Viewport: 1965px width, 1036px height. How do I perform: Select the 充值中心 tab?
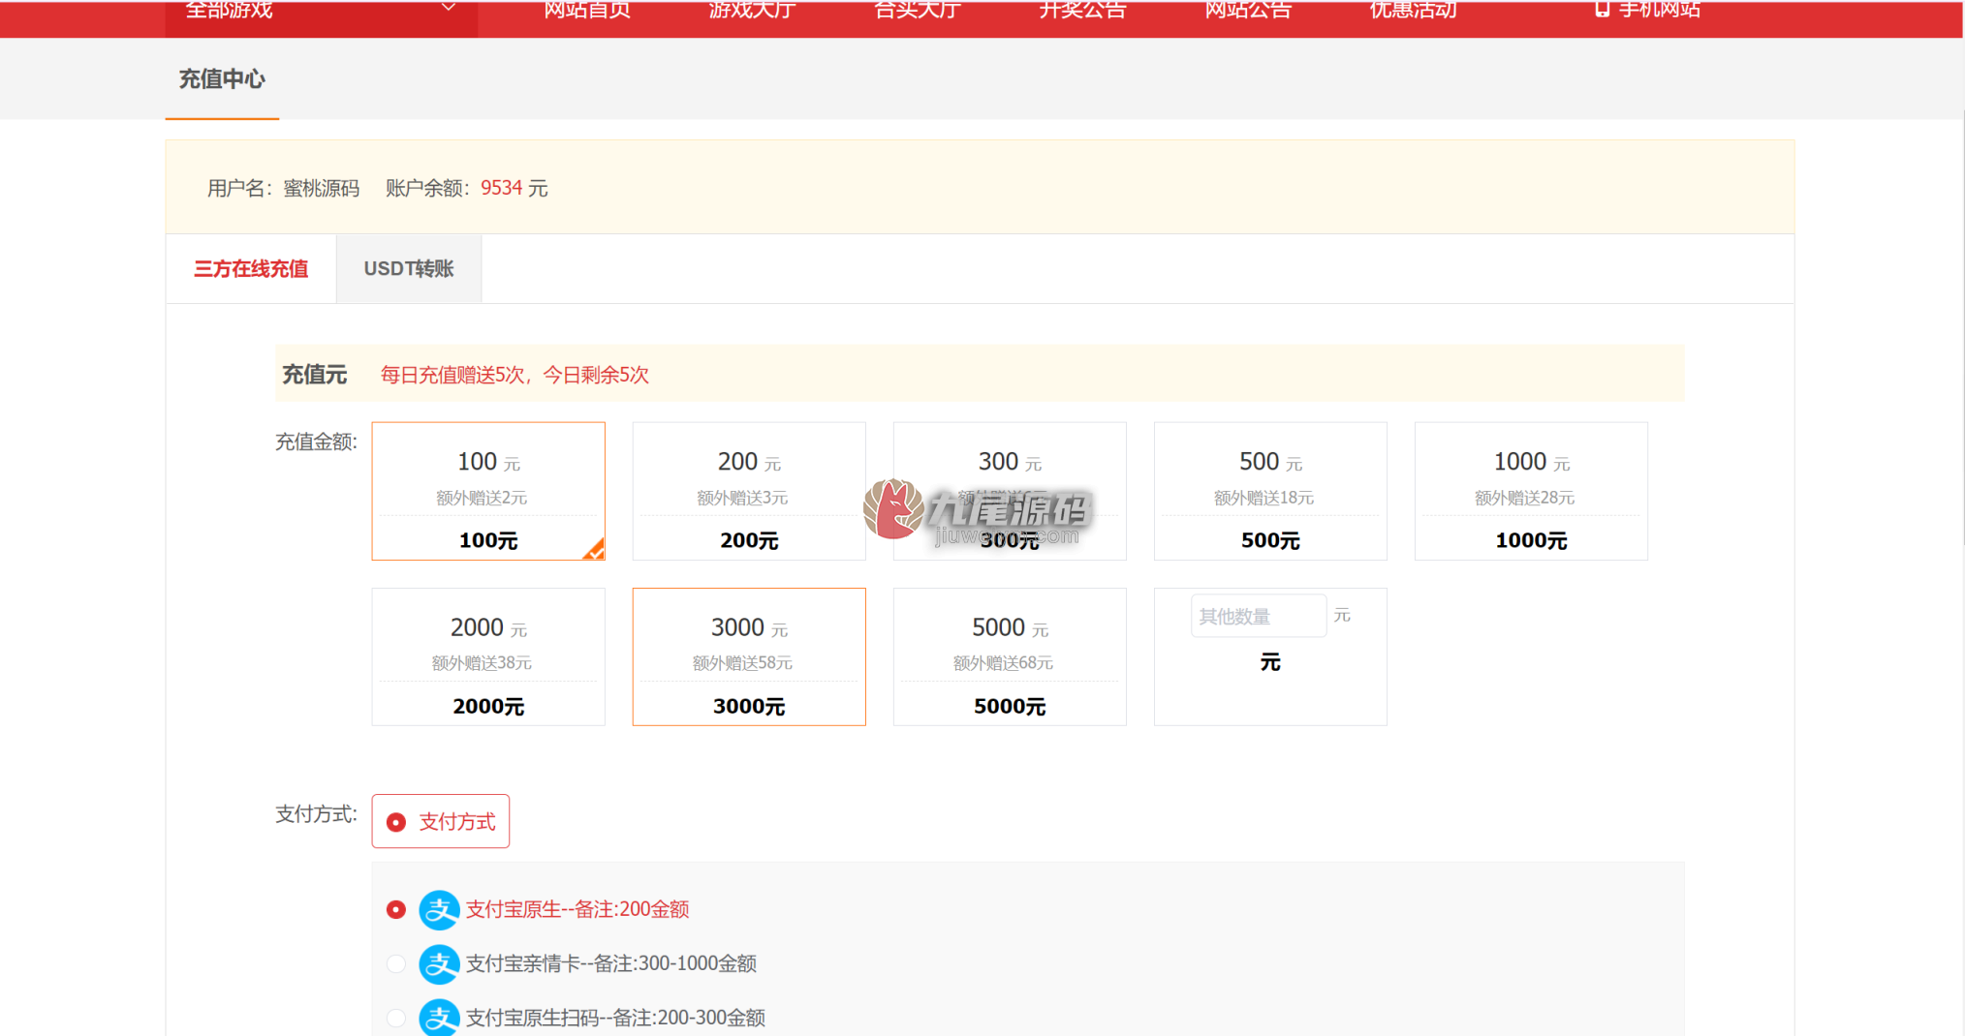pyautogui.click(x=222, y=79)
